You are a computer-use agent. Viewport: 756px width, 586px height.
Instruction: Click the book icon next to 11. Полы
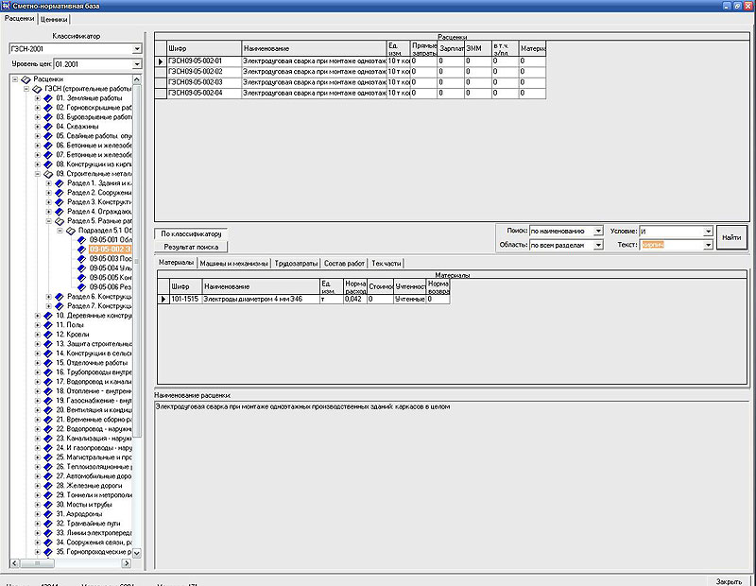click(x=48, y=324)
